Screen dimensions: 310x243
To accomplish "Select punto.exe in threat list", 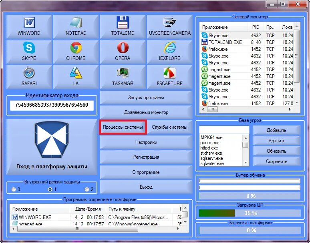I will pos(221,143).
